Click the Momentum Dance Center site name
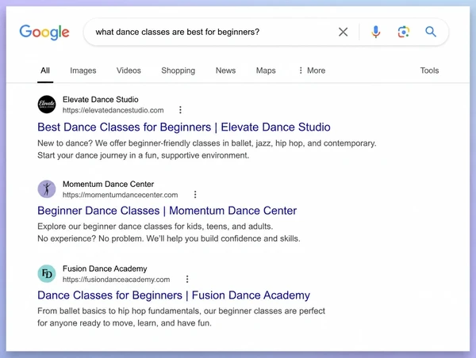The height and width of the screenshot is (358, 476). coord(108,184)
